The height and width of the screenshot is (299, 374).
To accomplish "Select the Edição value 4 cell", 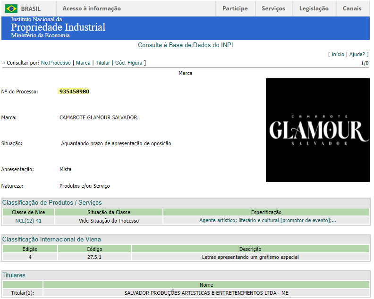I will pos(30,257).
